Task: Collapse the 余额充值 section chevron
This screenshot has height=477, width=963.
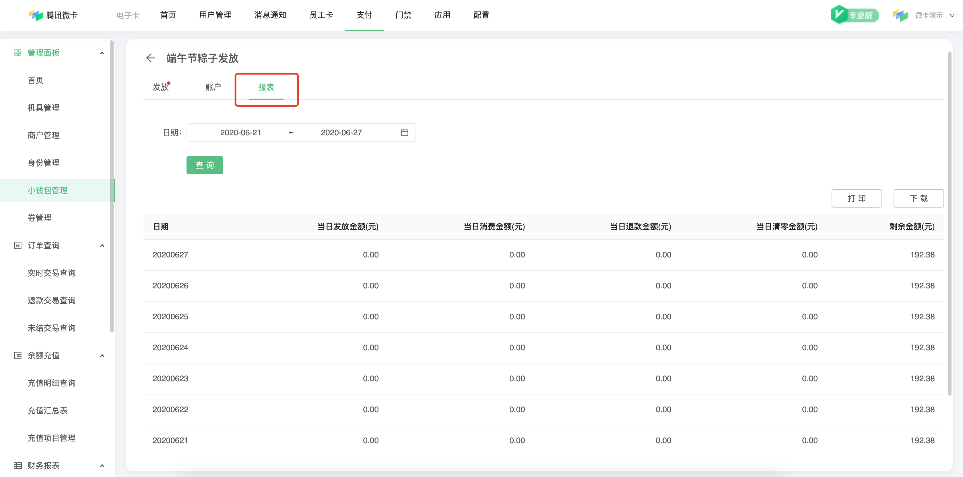Action: (102, 356)
